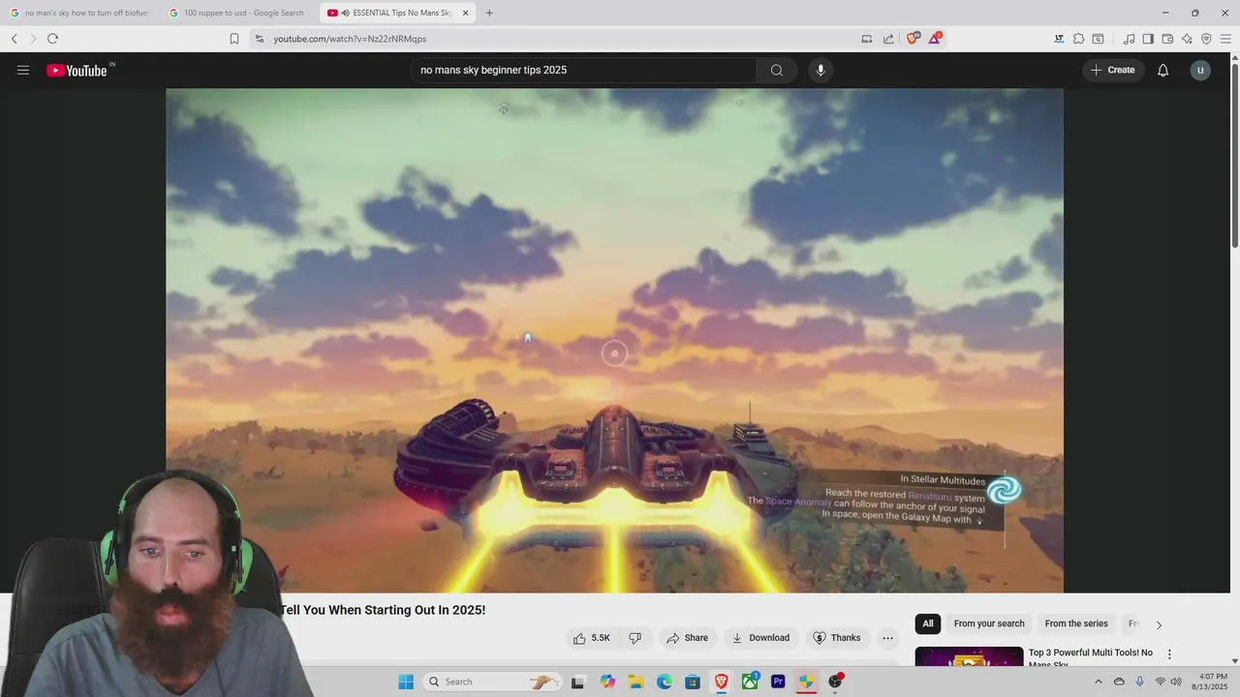Go back to previous page
1240x697 pixels.
pos(15,39)
